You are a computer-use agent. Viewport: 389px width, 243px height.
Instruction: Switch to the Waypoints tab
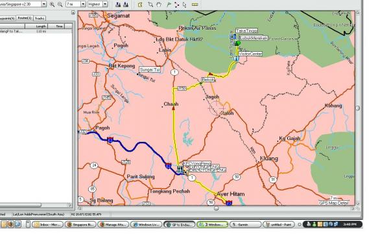tap(7, 18)
